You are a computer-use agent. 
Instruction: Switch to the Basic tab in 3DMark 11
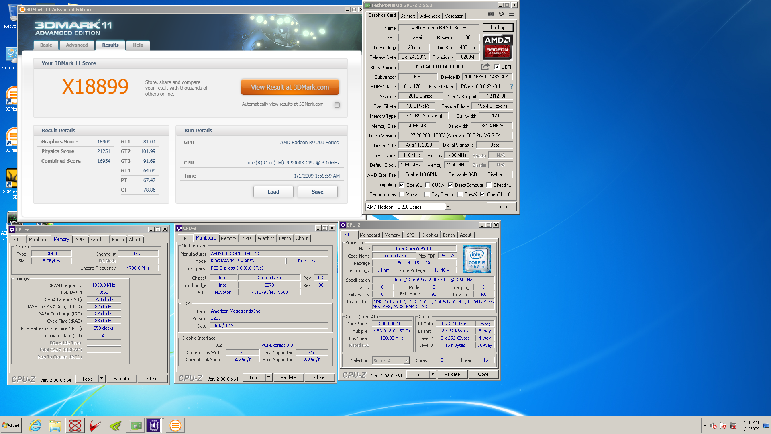pos(46,45)
